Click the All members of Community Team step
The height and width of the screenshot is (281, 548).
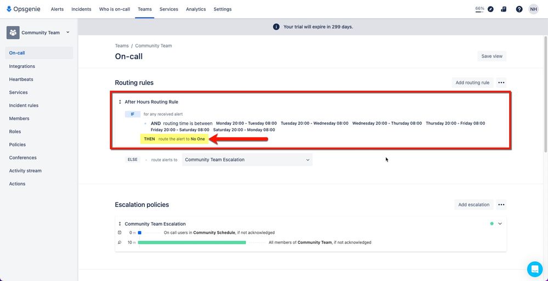tap(320, 242)
